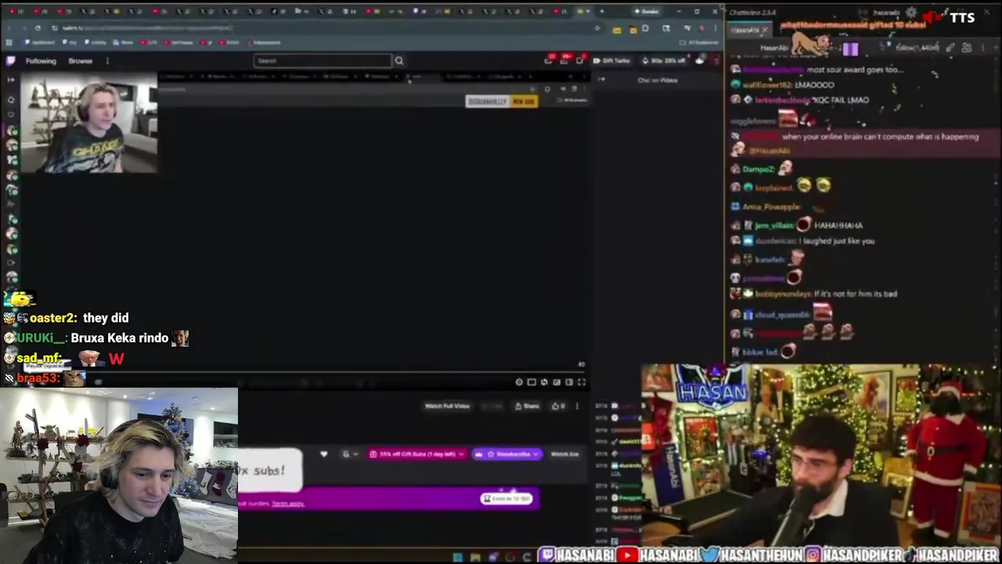Open the video more options menu
The height and width of the screenshot is (564, 1002).
(578, 406)
